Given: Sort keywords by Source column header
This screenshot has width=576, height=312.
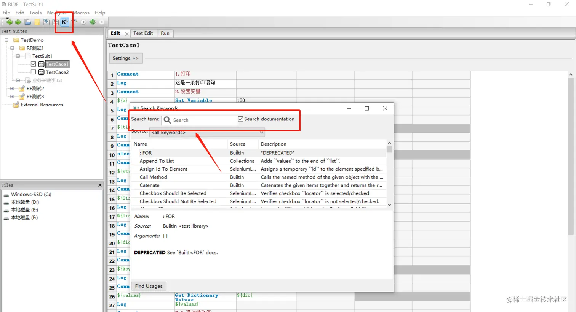Looking at the screenshot, I should (x=243, y=144).
